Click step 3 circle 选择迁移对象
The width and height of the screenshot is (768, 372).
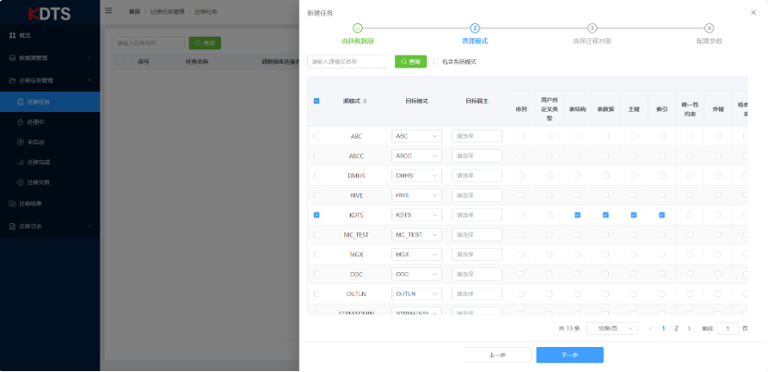coord(592,28)
